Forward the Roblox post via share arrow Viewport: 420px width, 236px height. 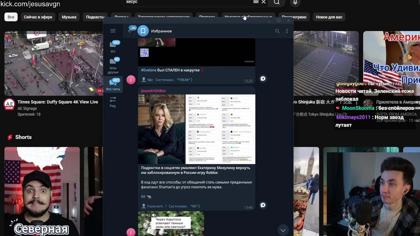pyautogui.click(x=263, y=205)
